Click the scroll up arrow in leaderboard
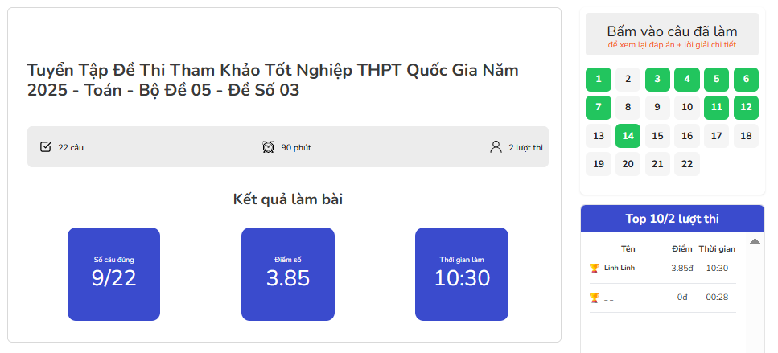The image size is (778, 353). (755, 241)
